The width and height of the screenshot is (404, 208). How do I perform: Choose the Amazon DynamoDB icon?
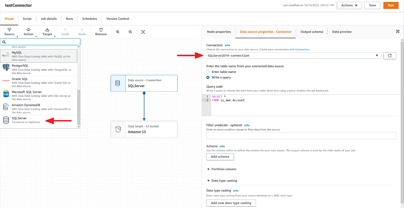(6, 107)
